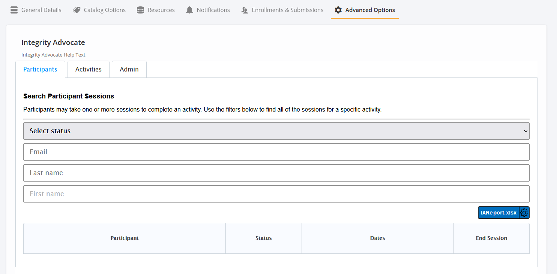Image resolution: width=557 pixels, height=274 pixels.
Task: Download the IAReport.xlsx report
Action: click(x=498, y=213)
